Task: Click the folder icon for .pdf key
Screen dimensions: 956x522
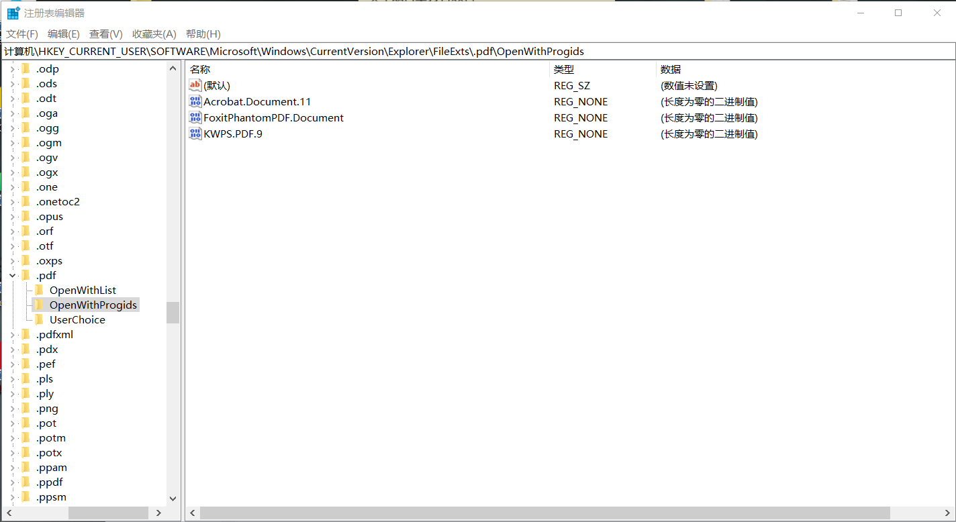Action: pyautogui.click(x=26, y=275)
